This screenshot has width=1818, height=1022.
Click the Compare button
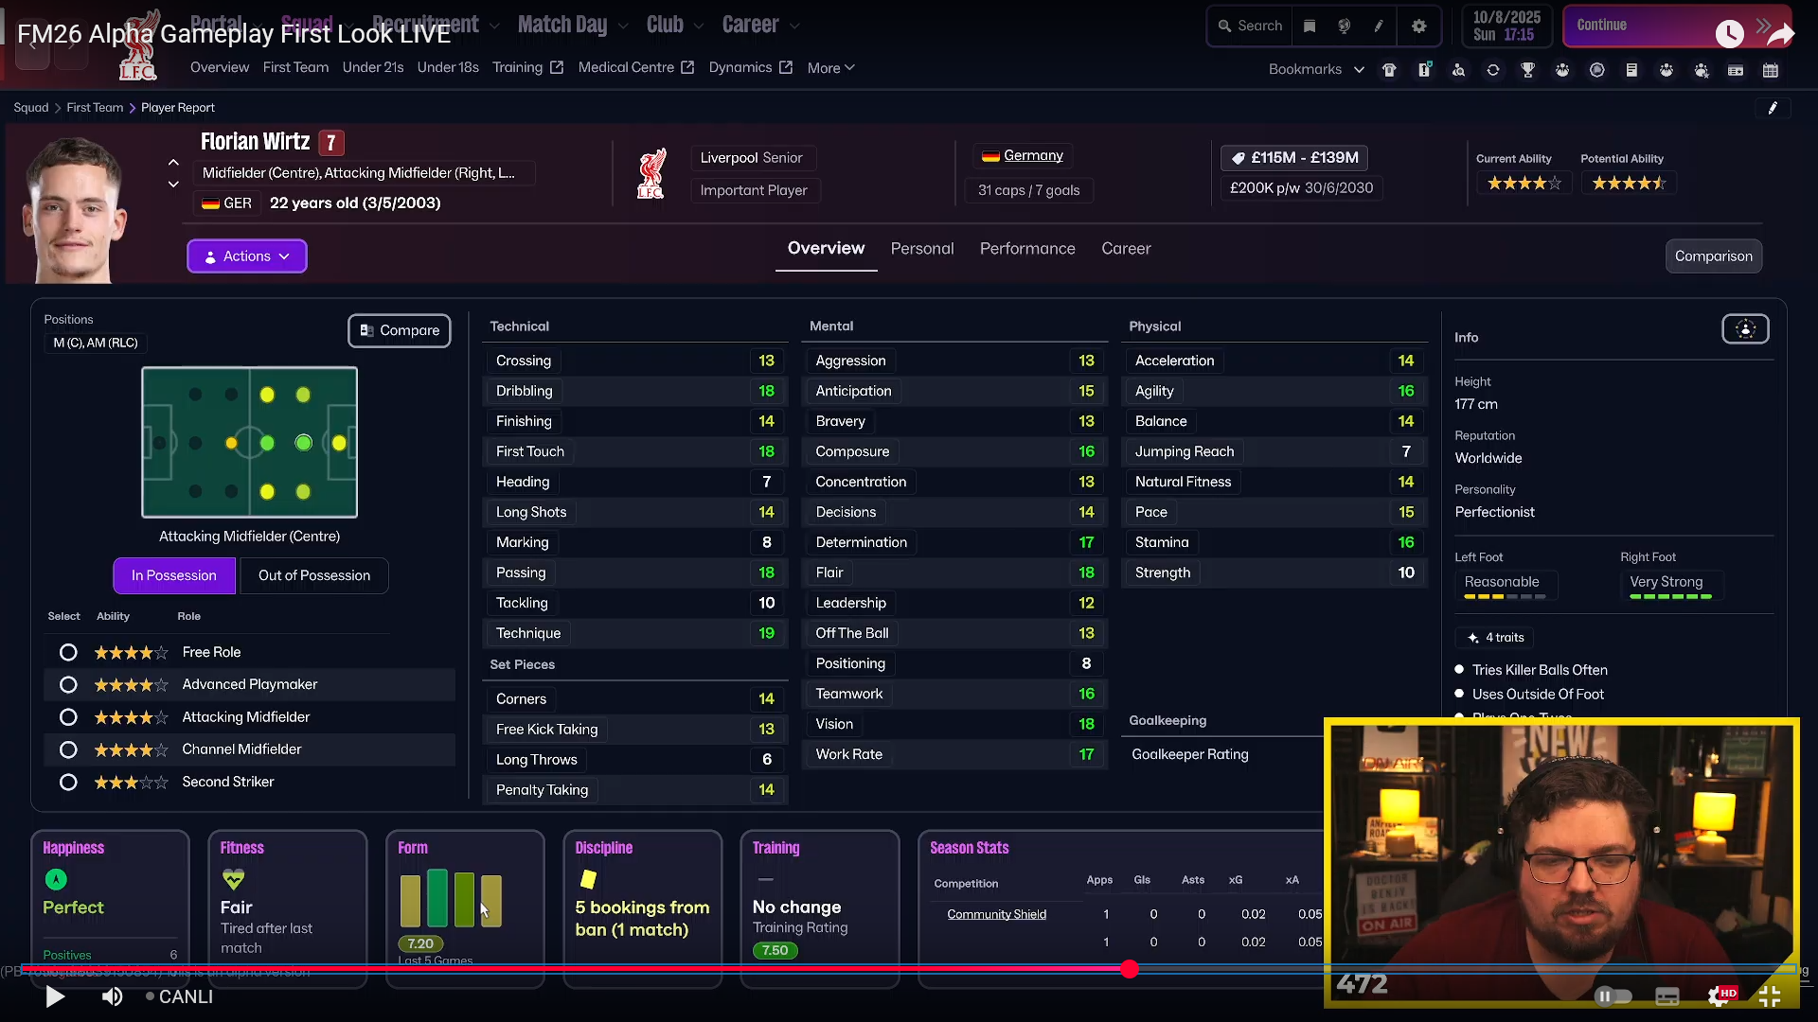(399, 330)
